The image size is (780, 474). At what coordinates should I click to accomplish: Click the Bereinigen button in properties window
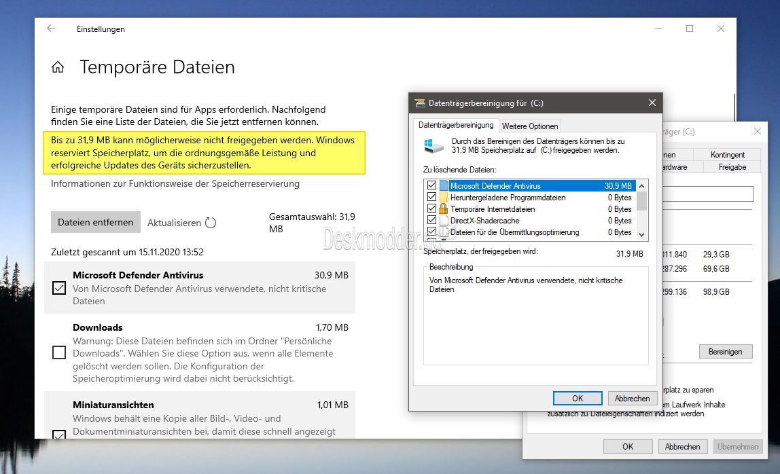(x=725, y=352)
